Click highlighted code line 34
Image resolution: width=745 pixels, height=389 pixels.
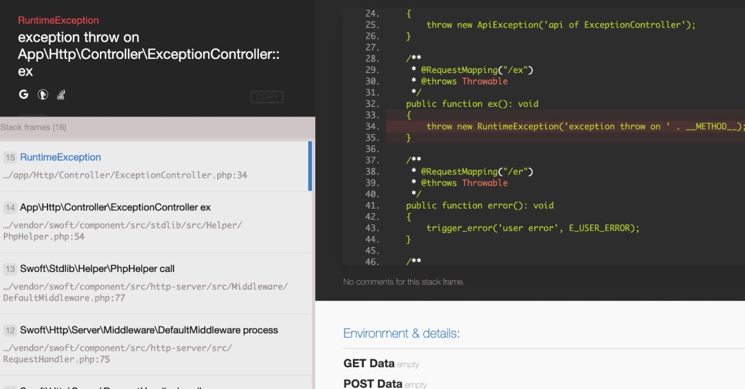click(x=566, y=126)
